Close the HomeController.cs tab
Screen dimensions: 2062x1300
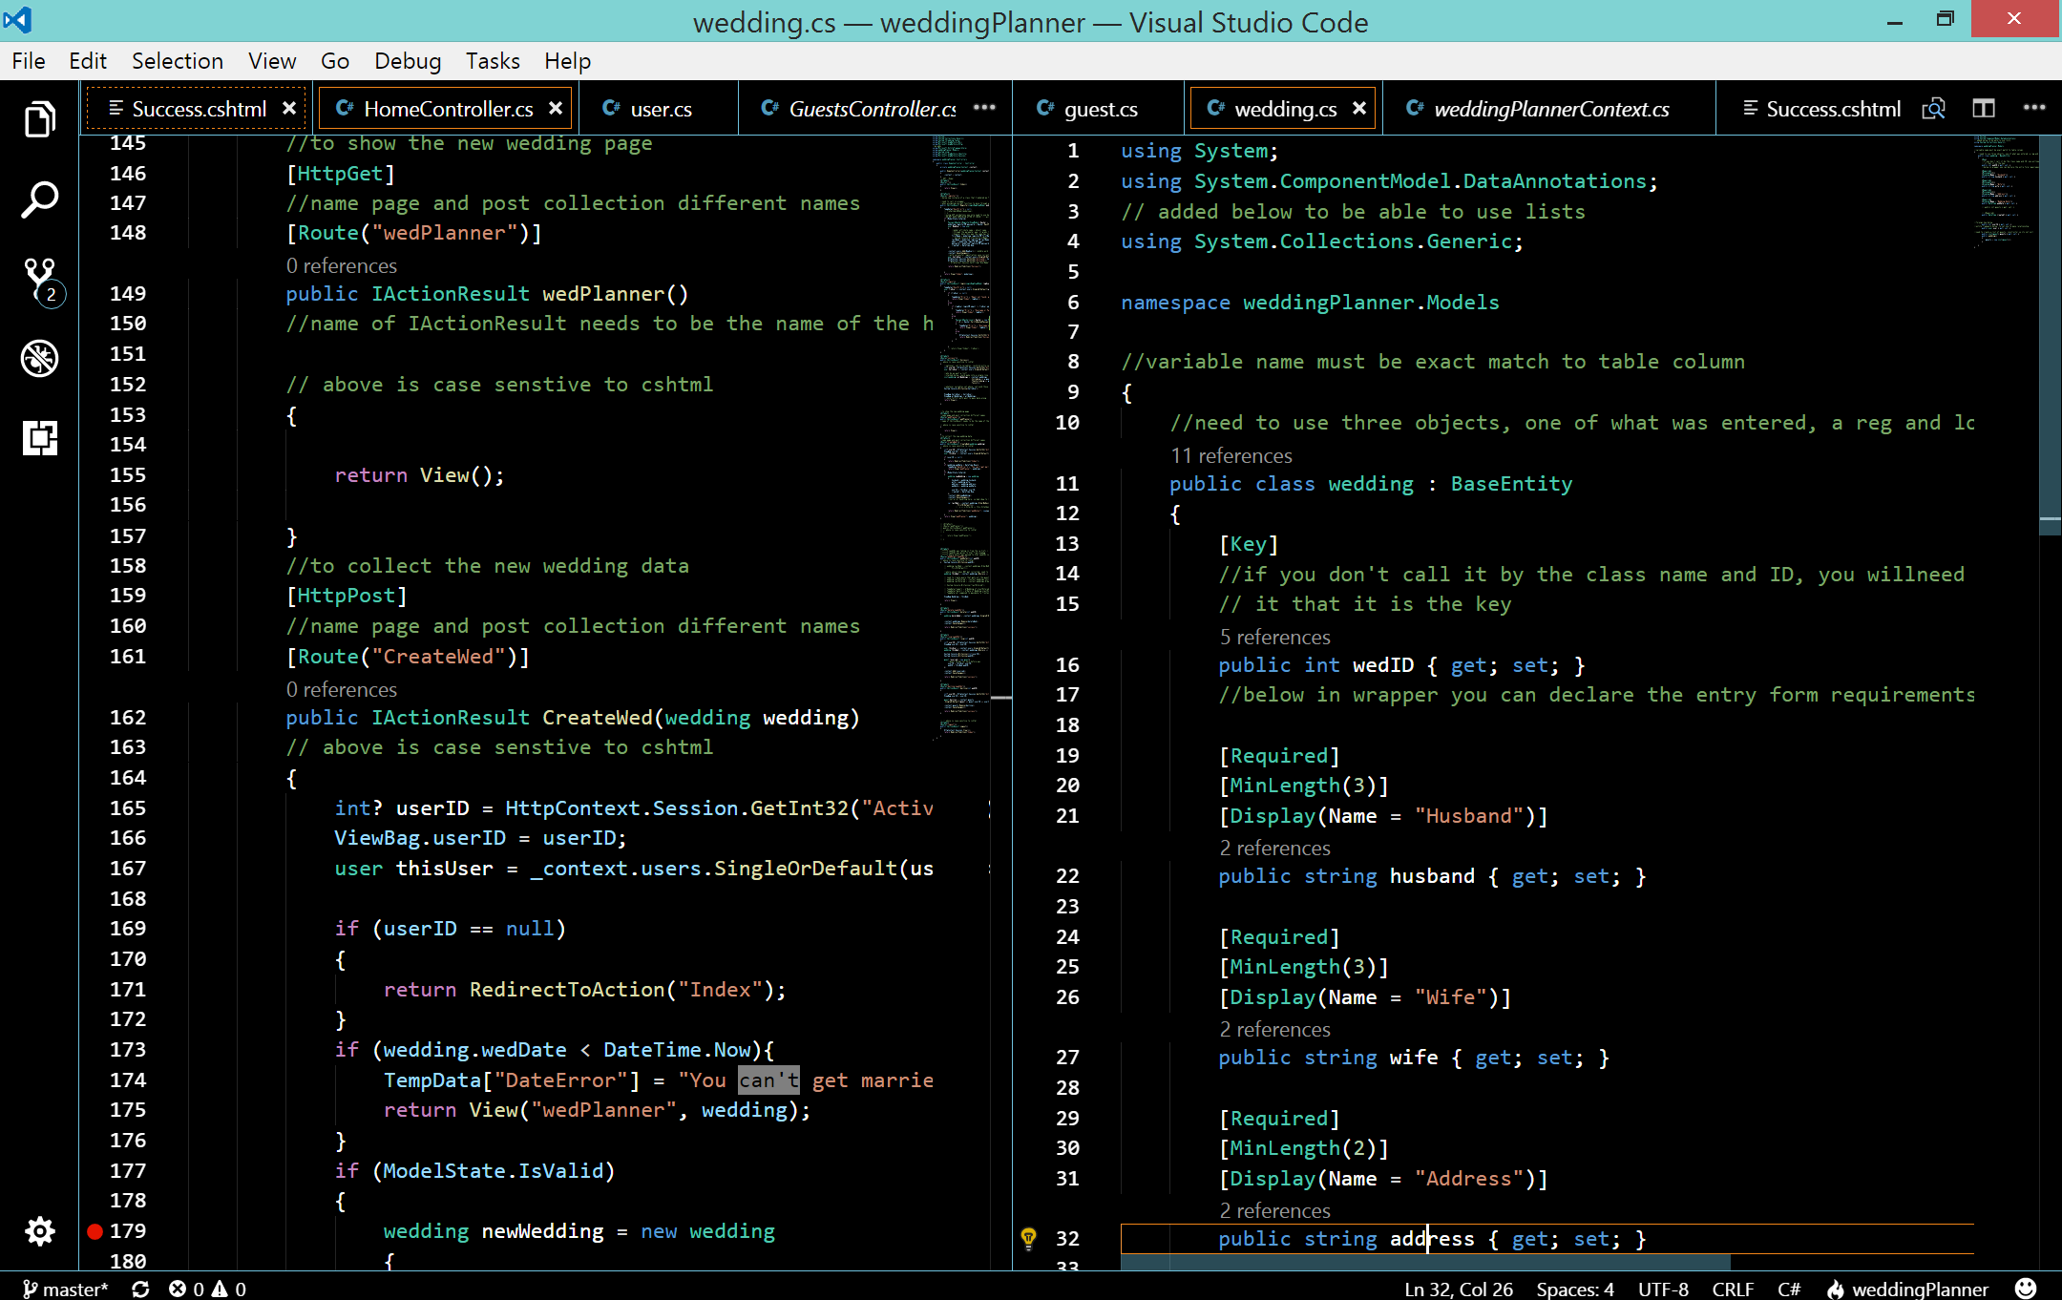[556, 109]
